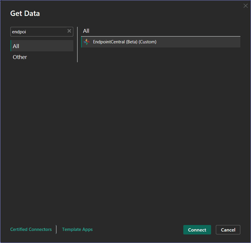
Task: Click the dialog close X in the corner
Action: tap(245, 6)
